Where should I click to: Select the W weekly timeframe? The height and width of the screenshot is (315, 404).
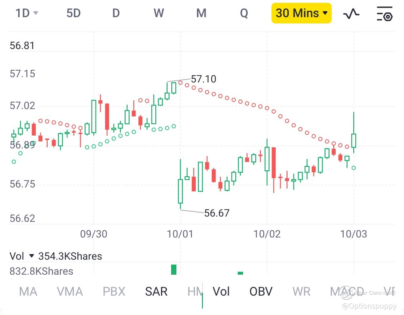click(x=159, y=13)
